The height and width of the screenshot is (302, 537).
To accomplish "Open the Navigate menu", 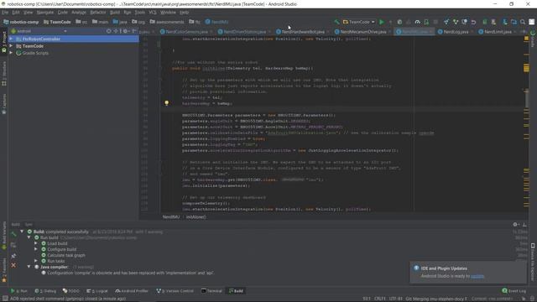I will pos(44,13).
